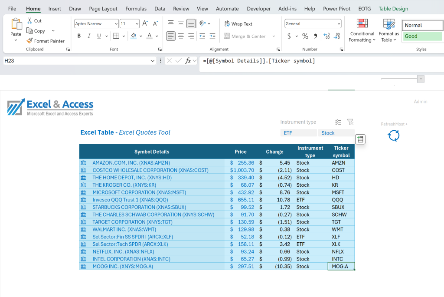
Task: Switch to the Formulas ribbon tab
Action: [136, 9]
